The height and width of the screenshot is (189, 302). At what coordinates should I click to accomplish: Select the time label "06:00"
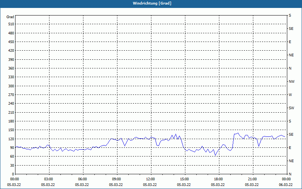pos(83,179)
